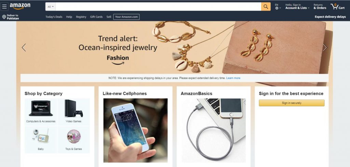Open the shopping cart icon
This screenshot has height=167, width=350.
(337, 7)
